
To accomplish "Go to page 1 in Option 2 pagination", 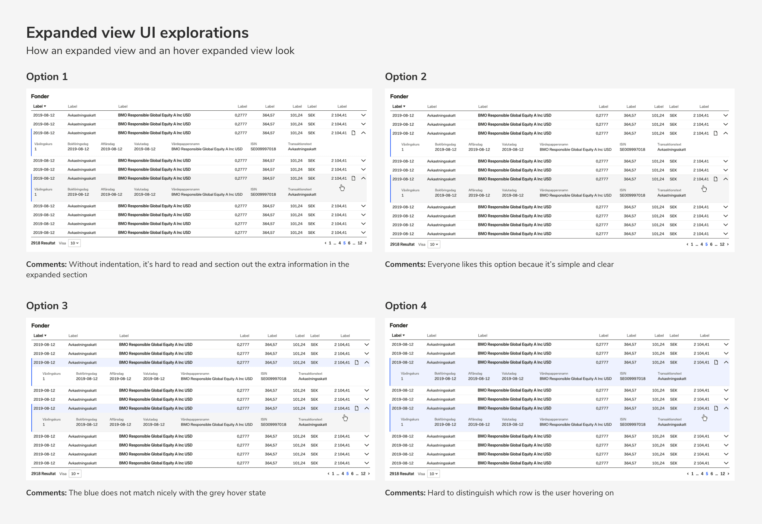I will pyautogui.click(x=692, y=244).
